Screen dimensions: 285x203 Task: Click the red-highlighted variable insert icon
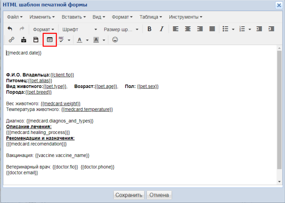point(50,40)
